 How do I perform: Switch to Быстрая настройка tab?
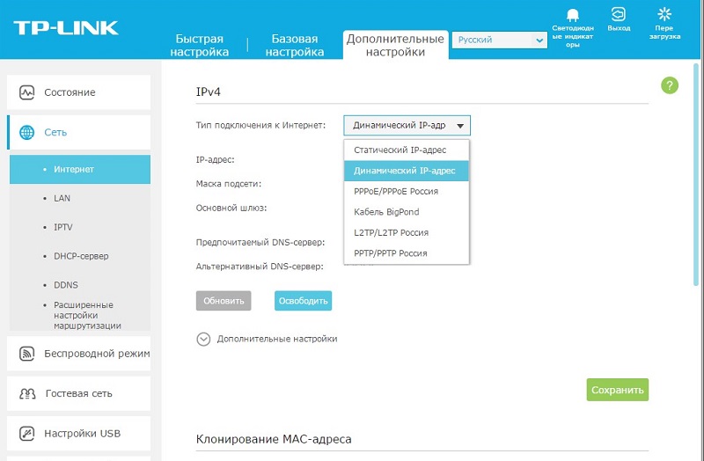tap(202, 46)
